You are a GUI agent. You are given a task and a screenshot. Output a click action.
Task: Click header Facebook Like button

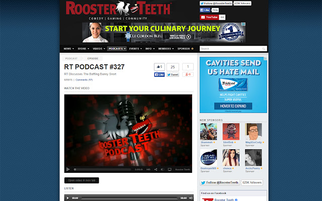click(x=205, y=10)
